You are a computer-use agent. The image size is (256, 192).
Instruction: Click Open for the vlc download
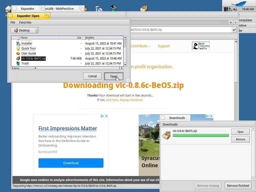pos(240,132)
